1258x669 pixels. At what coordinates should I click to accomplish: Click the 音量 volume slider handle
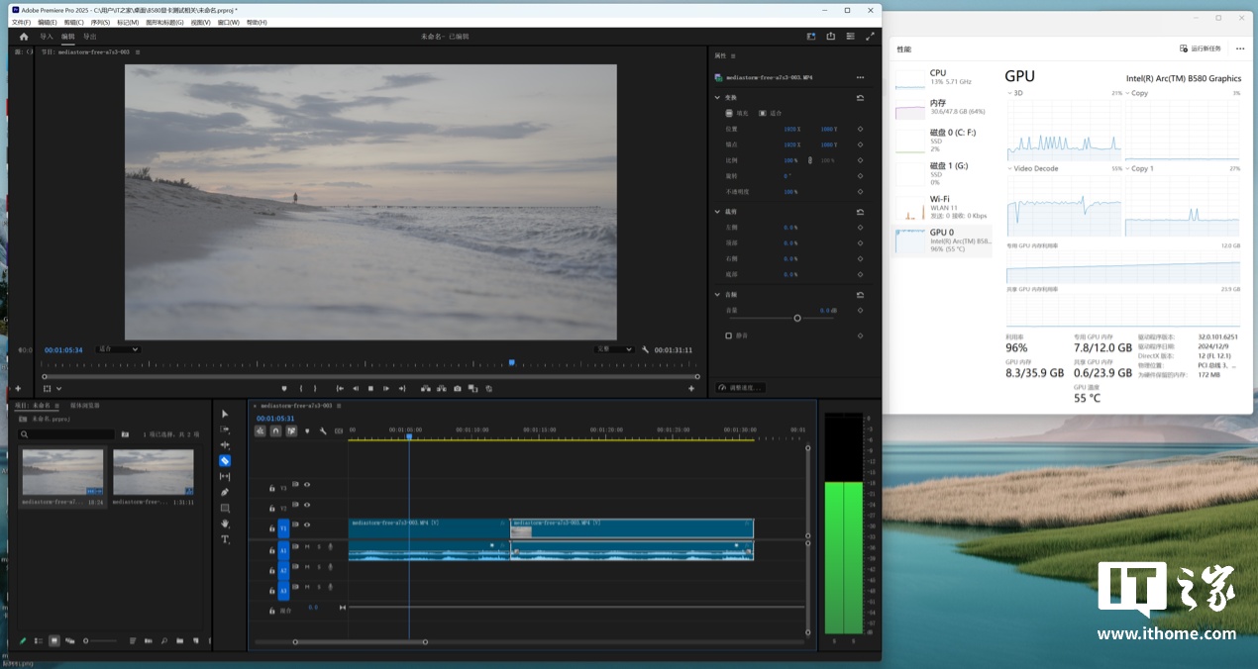coord(797,318)
